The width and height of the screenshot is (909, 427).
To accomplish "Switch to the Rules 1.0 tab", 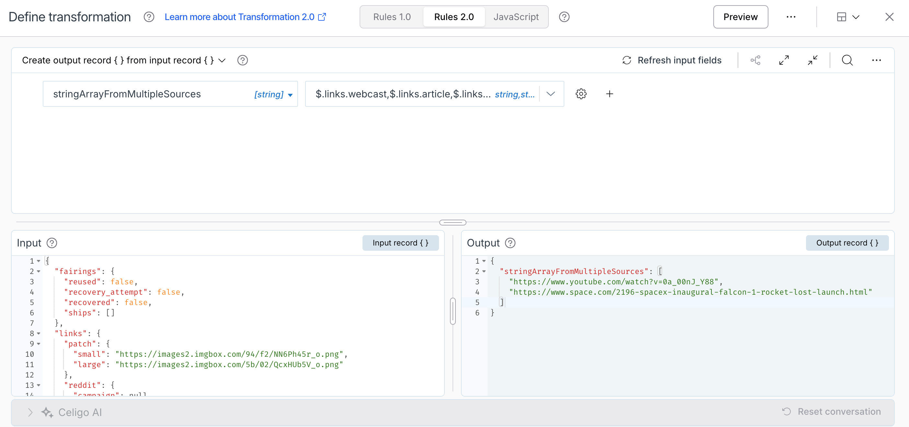I will pyautogui.click(x=392, y=17).
